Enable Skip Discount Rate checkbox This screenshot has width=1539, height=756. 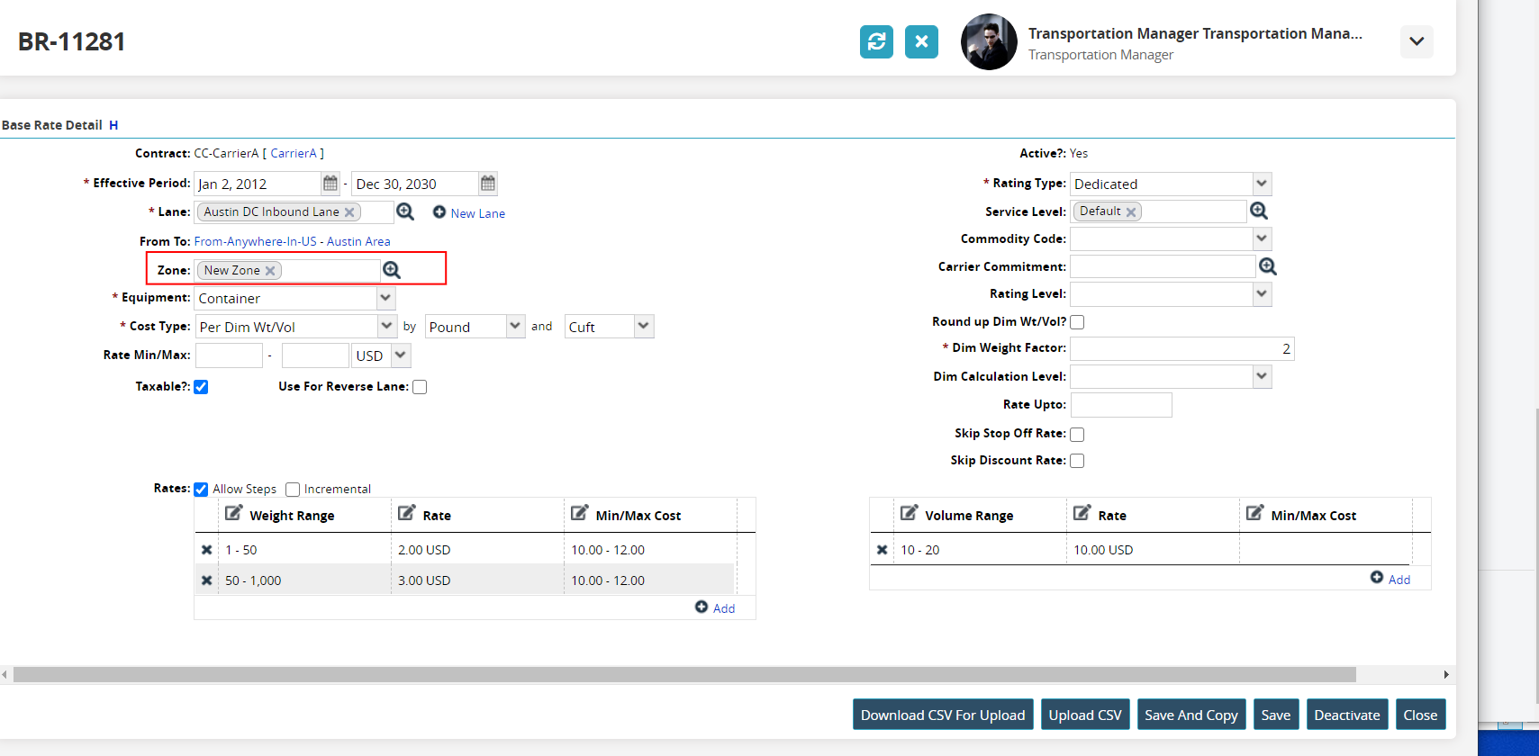(1077, 461)
